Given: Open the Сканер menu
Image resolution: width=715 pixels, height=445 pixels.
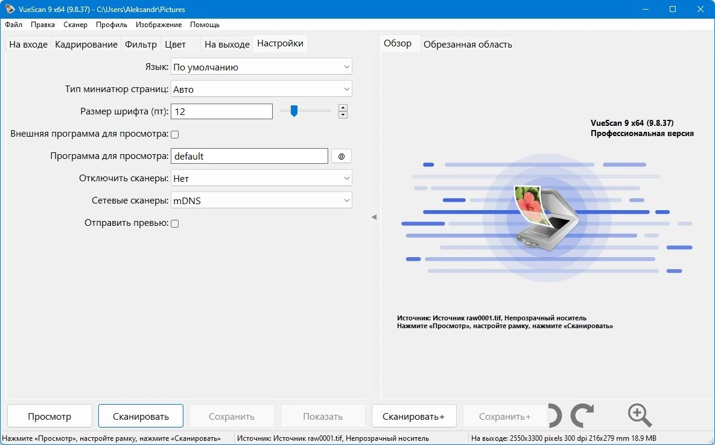Looking at the screenshot, I should (x=75, y=25).
